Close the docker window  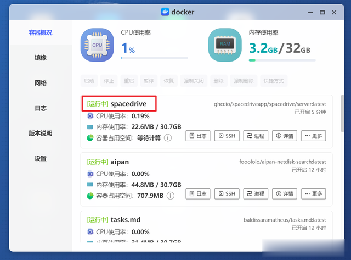coord(334,12)
